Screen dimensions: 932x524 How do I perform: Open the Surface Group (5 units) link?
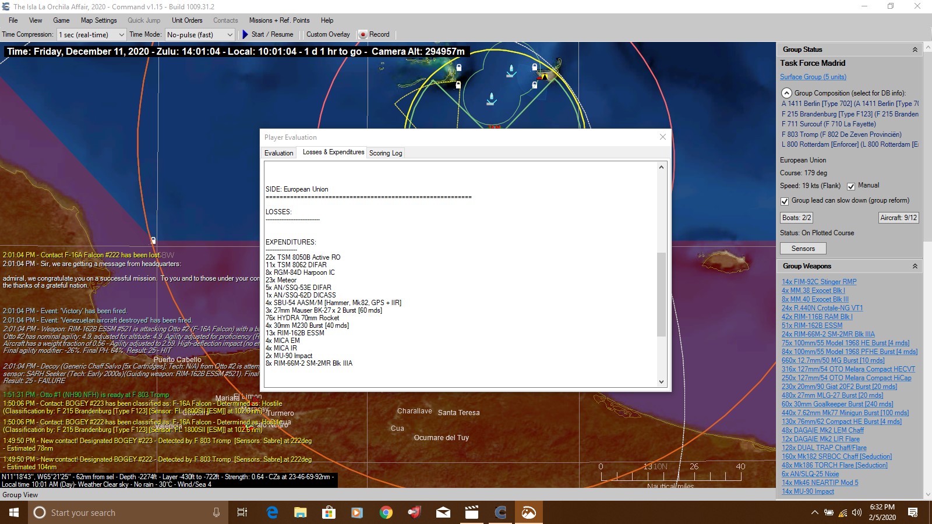813,77
